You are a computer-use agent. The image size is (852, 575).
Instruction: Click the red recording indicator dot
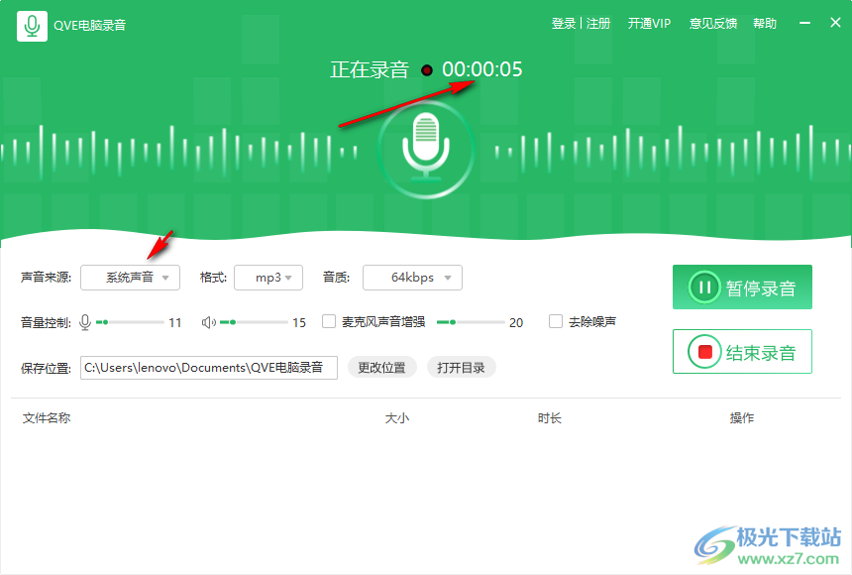[426, 70]
